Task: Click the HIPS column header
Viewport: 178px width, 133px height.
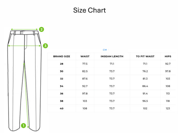Action: tap(168, 56)
